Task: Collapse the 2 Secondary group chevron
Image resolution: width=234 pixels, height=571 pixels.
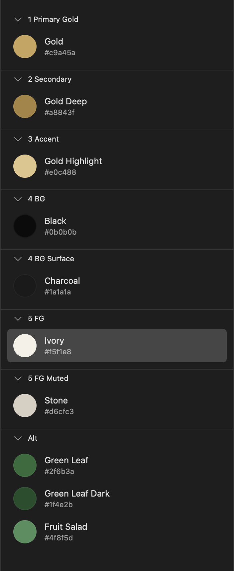Action: pos(18,79)
